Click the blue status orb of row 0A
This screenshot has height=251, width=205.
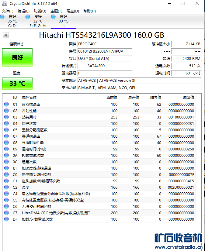[x=6, y=155]
